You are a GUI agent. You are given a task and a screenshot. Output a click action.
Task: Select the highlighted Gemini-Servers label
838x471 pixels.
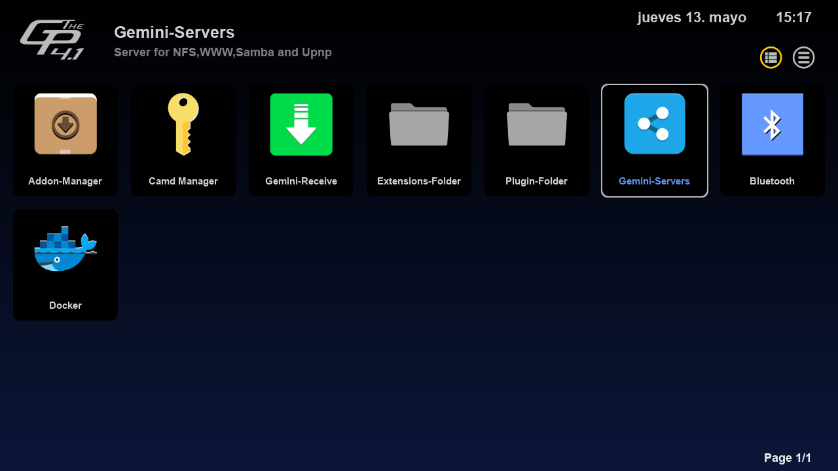655,181
